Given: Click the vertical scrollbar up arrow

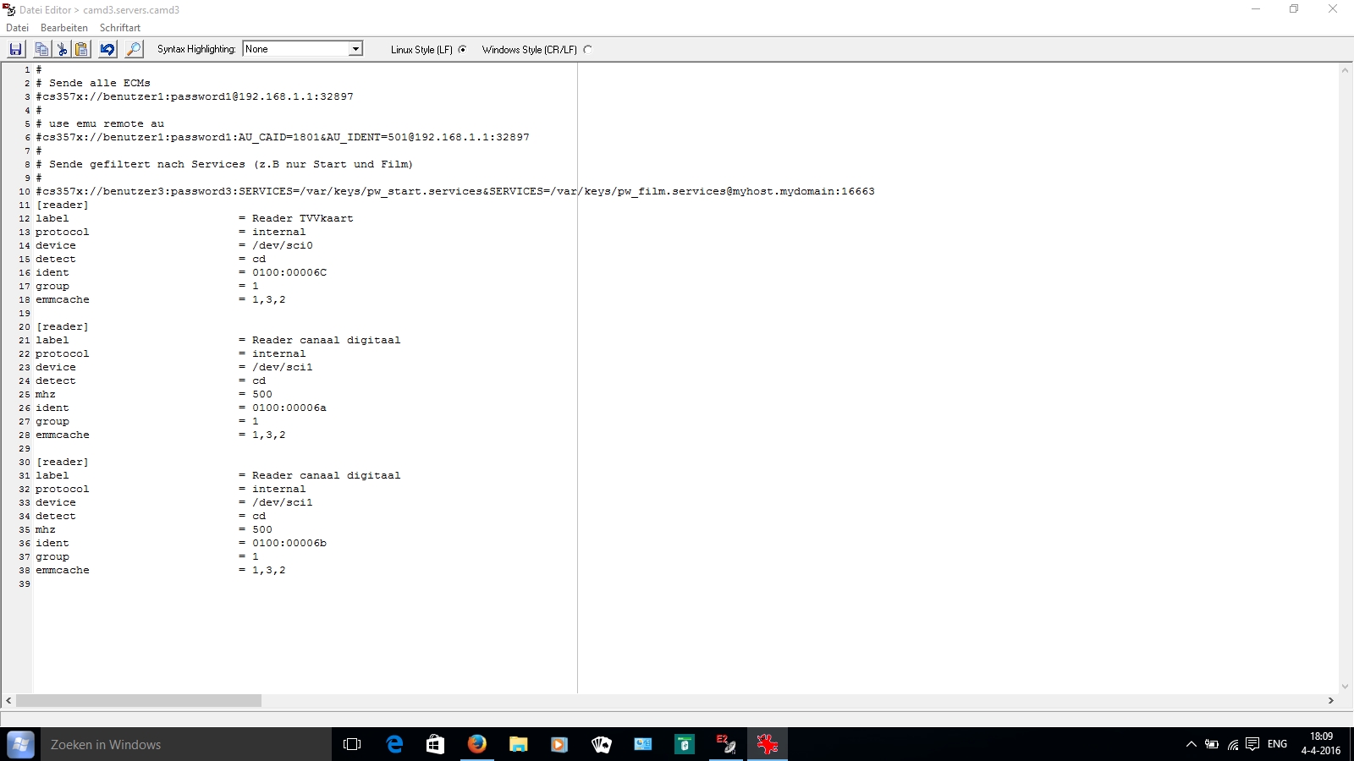Looking at the screenshot, I should [1345, 70].
